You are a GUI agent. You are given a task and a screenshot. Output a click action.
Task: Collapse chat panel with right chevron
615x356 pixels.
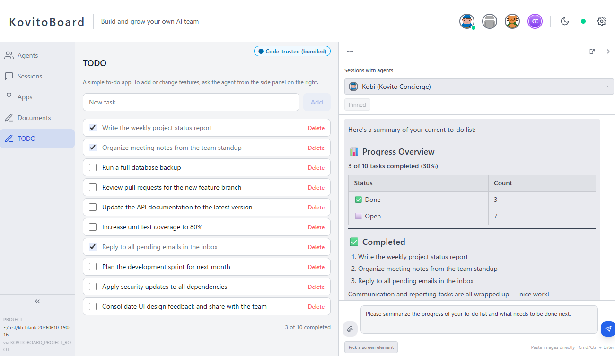(x=608, y=52)
